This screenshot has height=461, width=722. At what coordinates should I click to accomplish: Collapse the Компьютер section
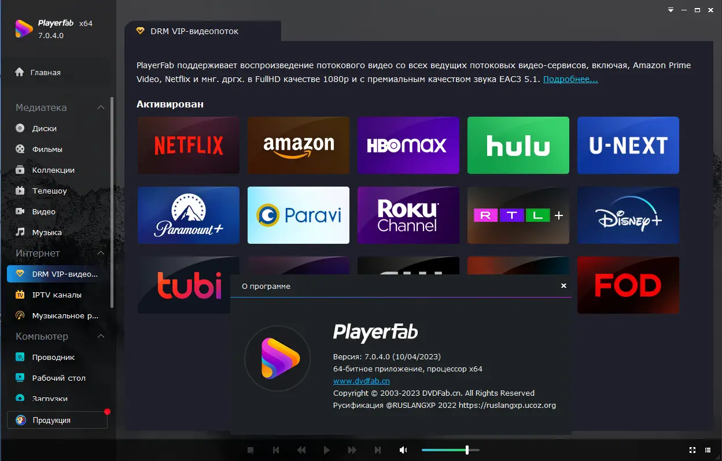click(101, 336)
